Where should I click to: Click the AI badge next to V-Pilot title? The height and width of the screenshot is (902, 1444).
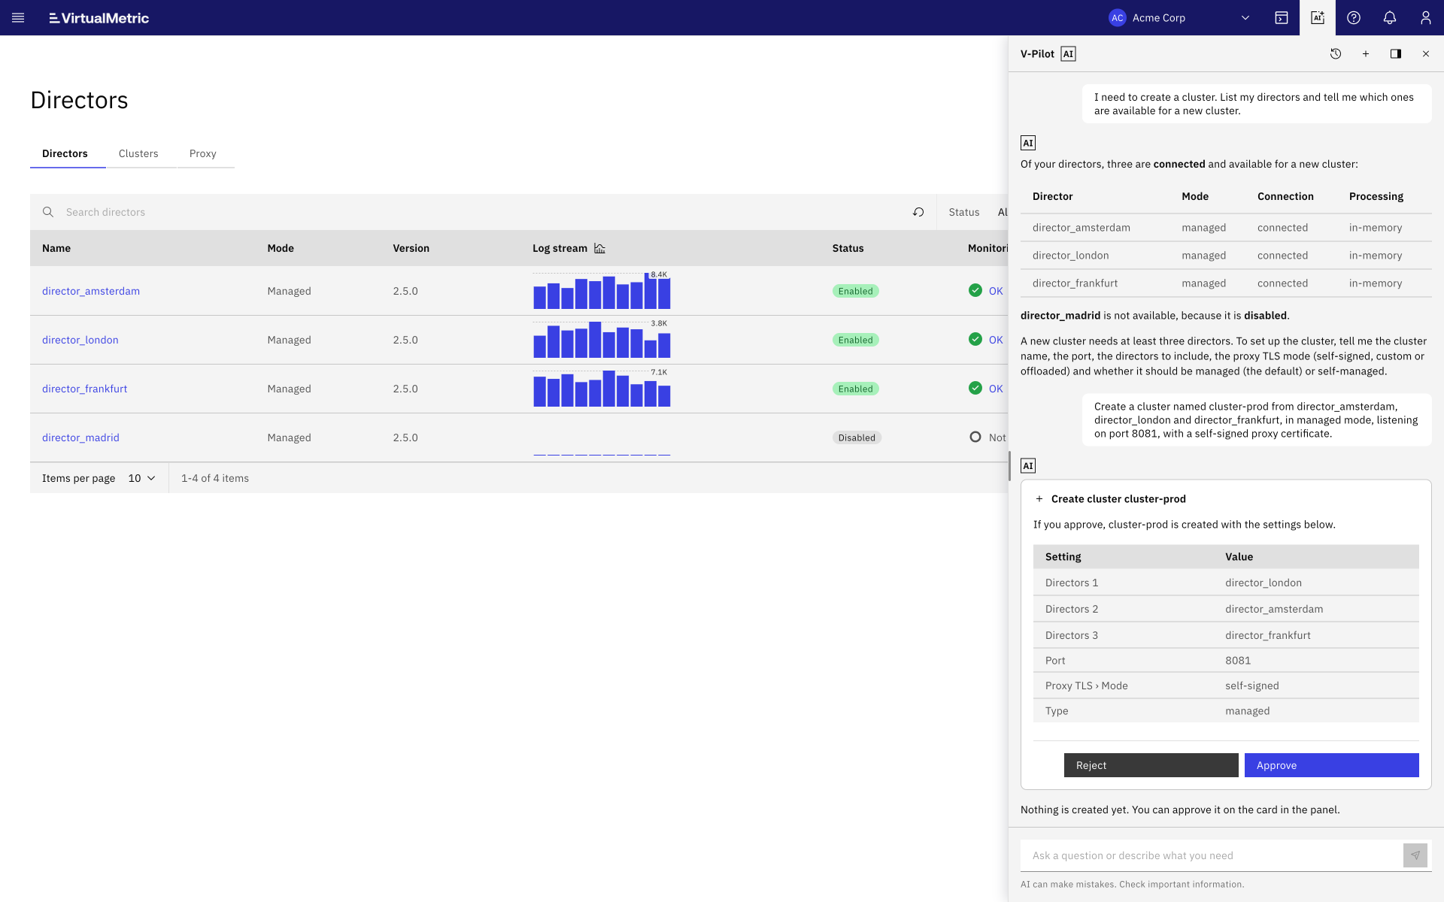coord(1068,54)
